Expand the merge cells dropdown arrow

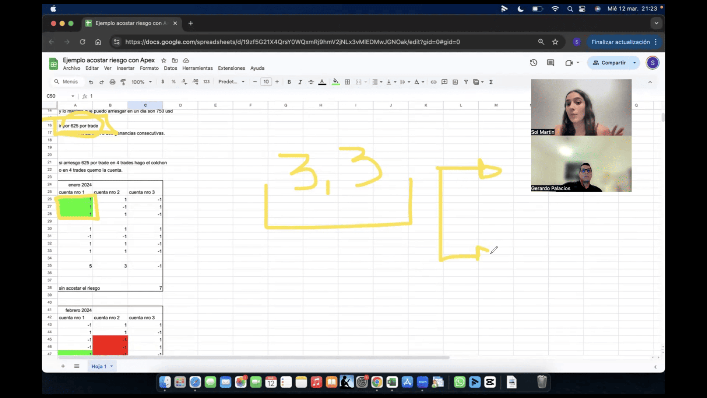(366, 82)
